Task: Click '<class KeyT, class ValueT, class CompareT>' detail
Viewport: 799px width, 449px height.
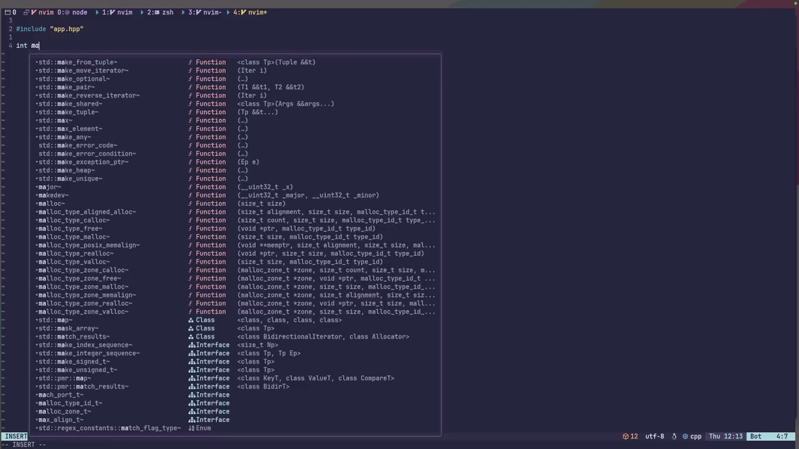Action: (316, 379)
